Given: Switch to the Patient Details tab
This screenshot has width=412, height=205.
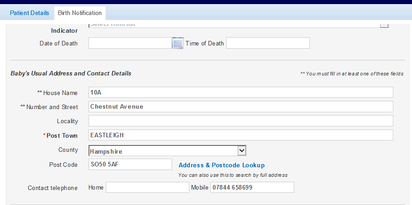Looking at the screenshot, I should click(29, 13).
